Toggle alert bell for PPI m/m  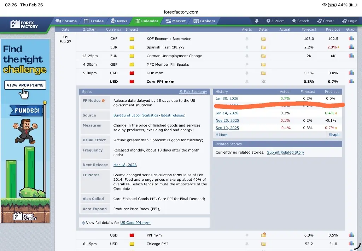click(x=247, y=235)
